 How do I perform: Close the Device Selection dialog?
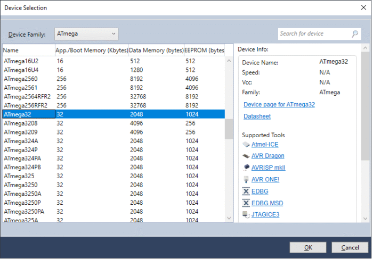363,7
